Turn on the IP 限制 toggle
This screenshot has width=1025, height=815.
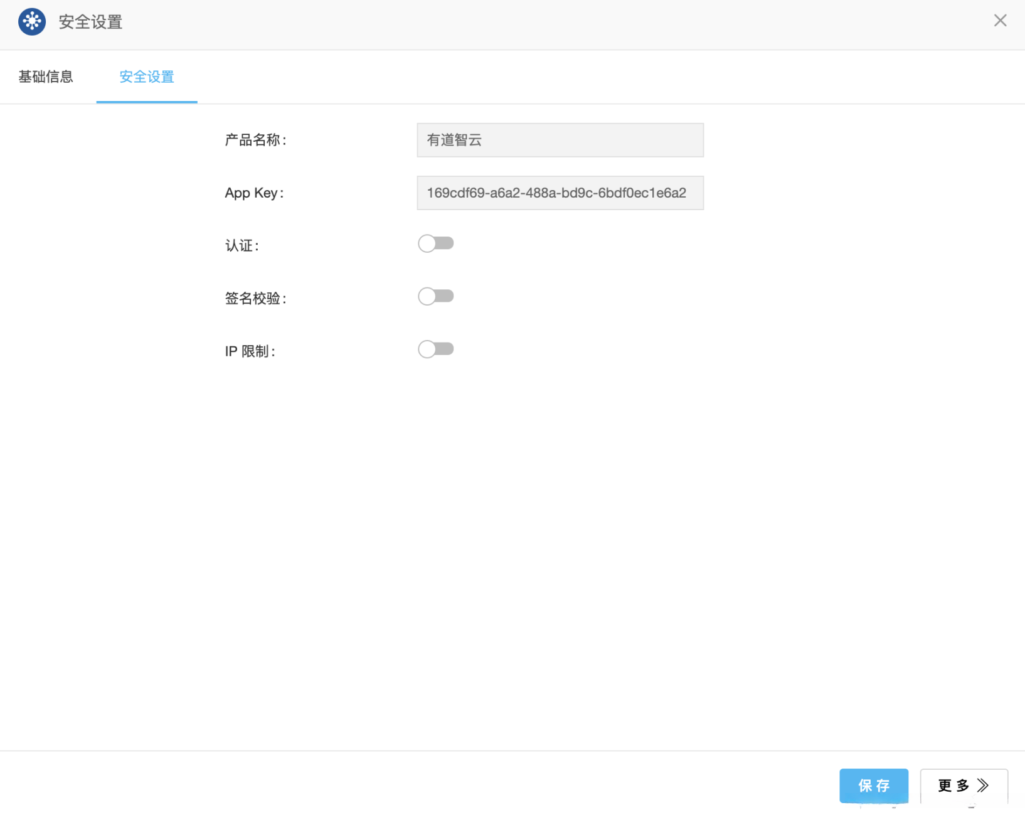[436, 349]
